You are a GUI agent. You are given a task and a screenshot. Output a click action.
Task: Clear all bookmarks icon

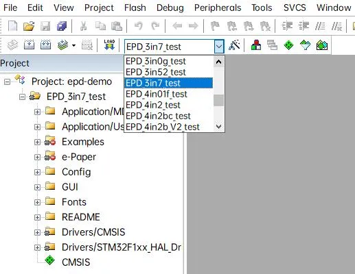pyautogui.click(x=265, y=26)
